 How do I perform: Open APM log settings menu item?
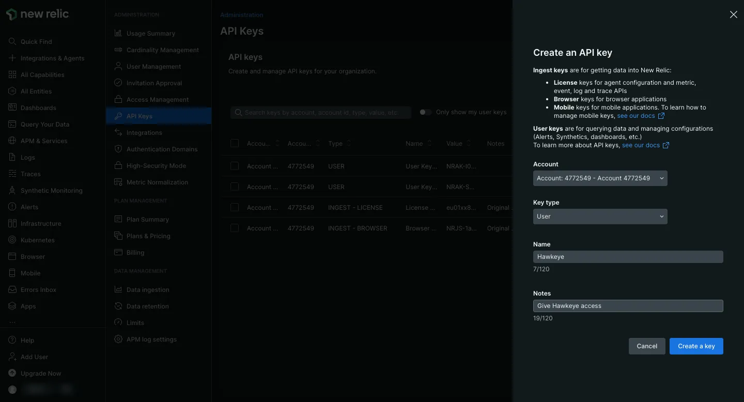pyautogui.click(x=159, y=339)
